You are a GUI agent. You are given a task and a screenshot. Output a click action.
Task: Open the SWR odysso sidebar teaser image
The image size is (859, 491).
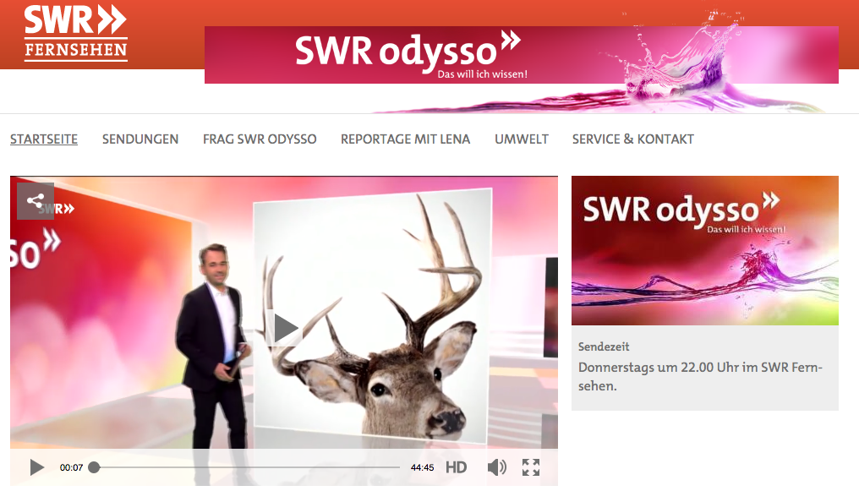coord(704,250)
